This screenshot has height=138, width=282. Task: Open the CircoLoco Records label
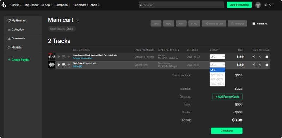click(x=145, y=57)
